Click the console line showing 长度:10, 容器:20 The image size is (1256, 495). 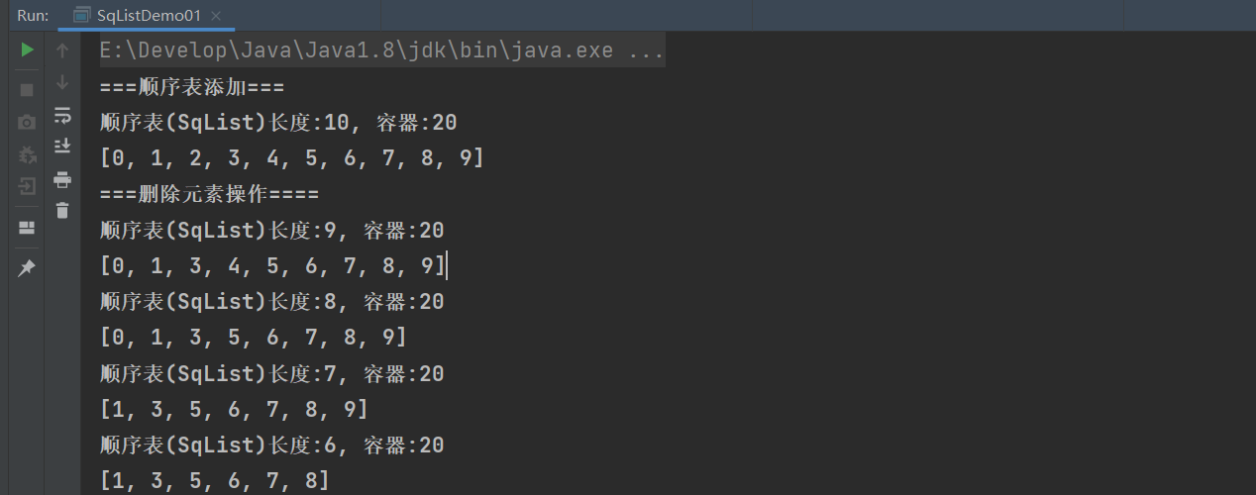click(278, 123)
